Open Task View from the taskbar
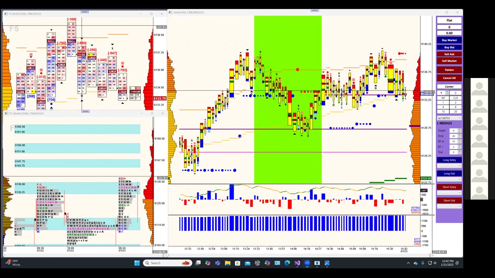This screenshot has width=495, height=278. (x=198, y=263)
